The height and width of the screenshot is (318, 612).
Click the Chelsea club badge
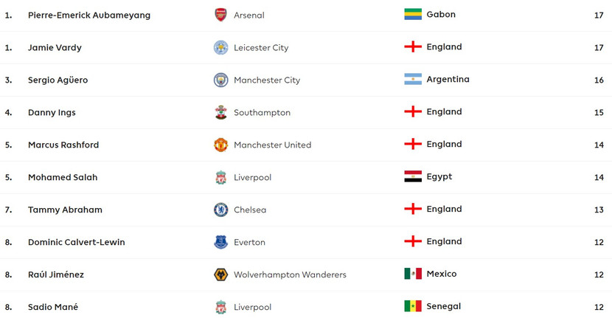(220, 210)
